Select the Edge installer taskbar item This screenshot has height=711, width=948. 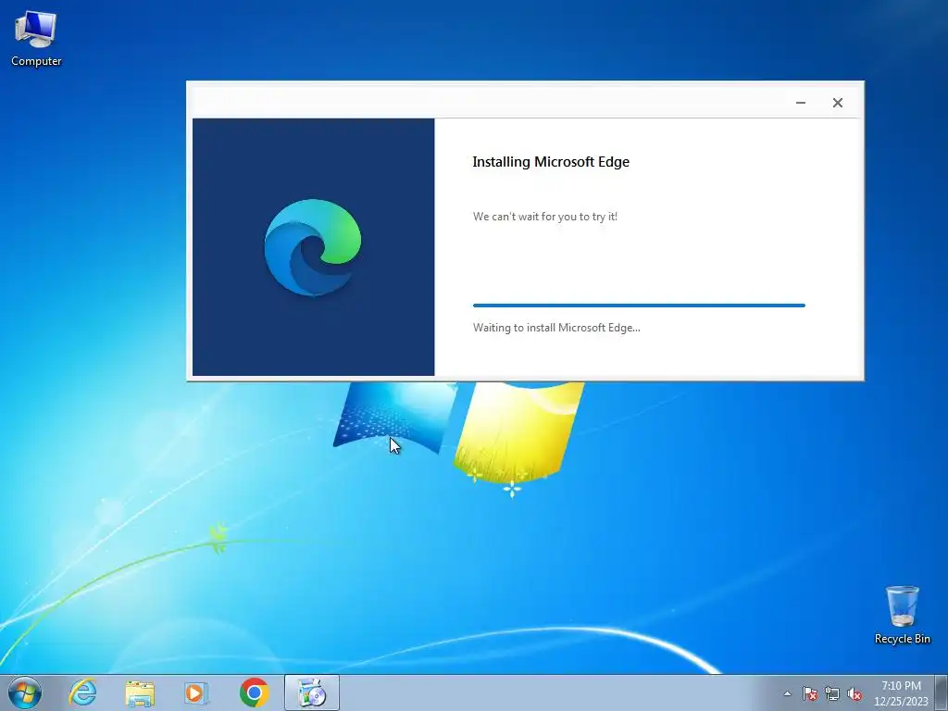pos(312,692)
